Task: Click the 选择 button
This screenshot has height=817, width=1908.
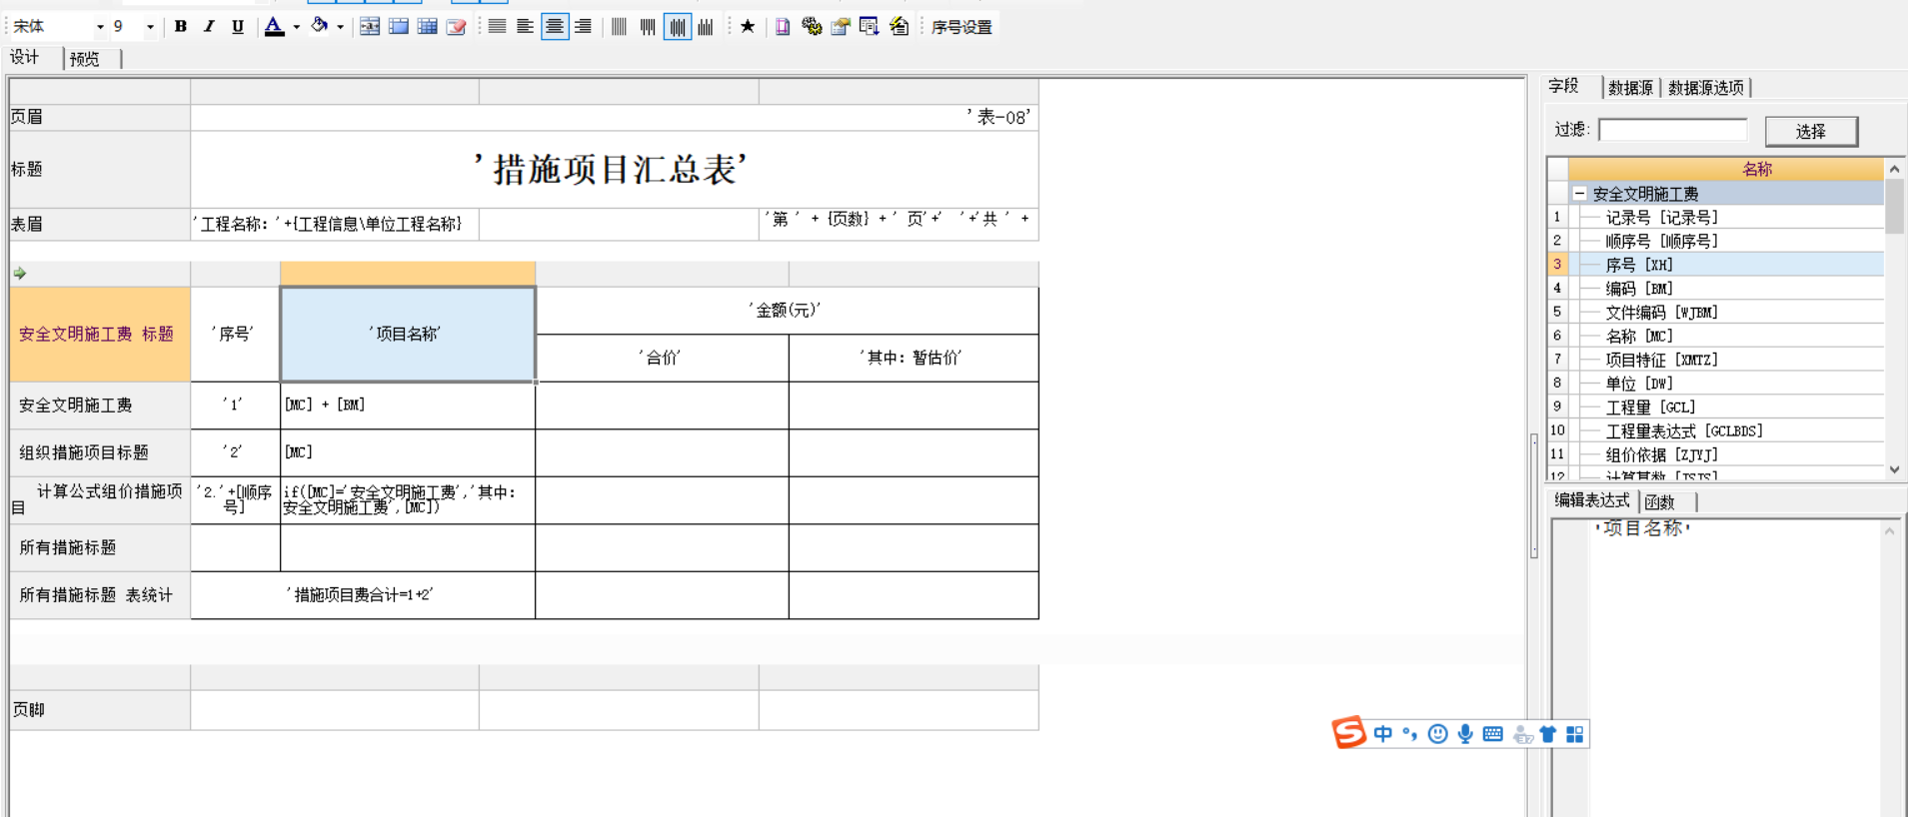Action: click(x=1810, y=131)
